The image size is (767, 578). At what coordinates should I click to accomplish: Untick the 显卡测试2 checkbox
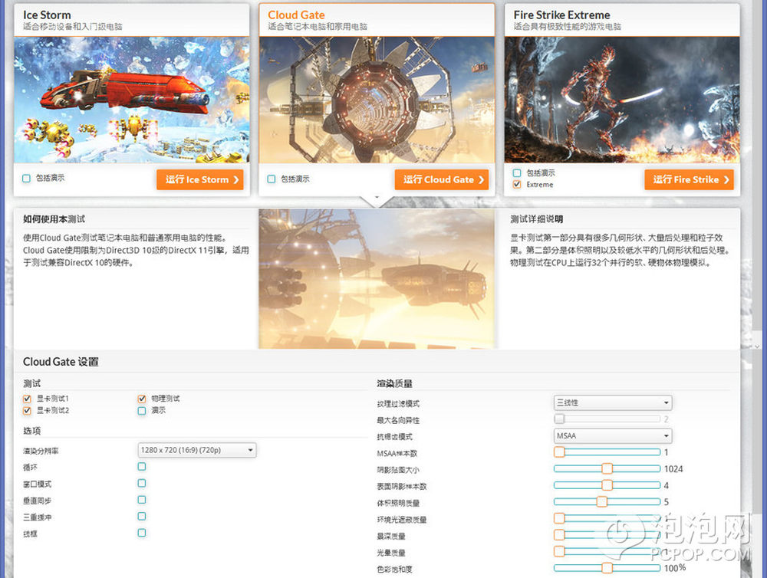click(x=27, y=411)
